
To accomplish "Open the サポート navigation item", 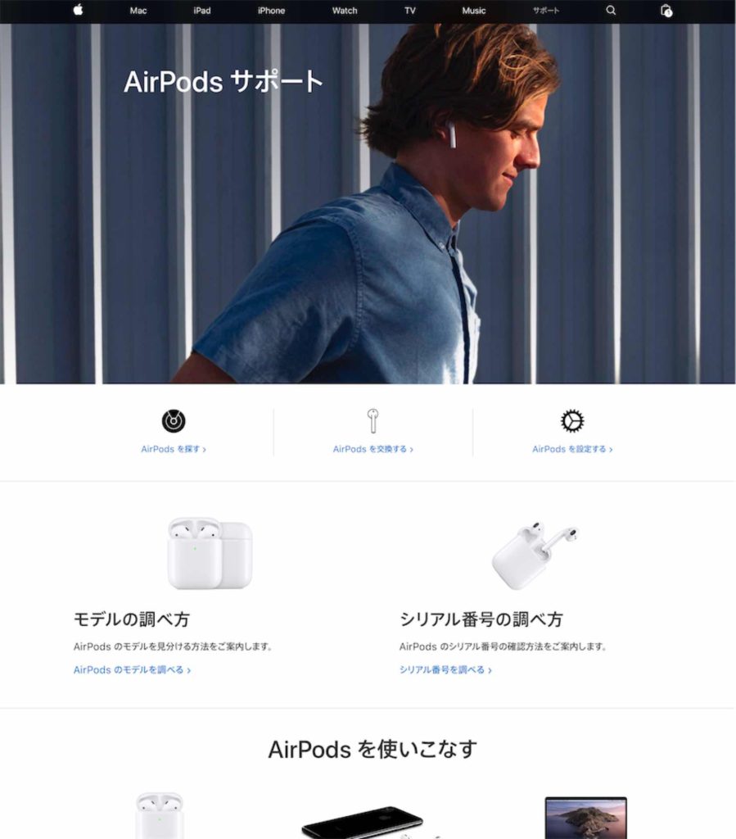I will pyautogui.click(x=546, y=10).
